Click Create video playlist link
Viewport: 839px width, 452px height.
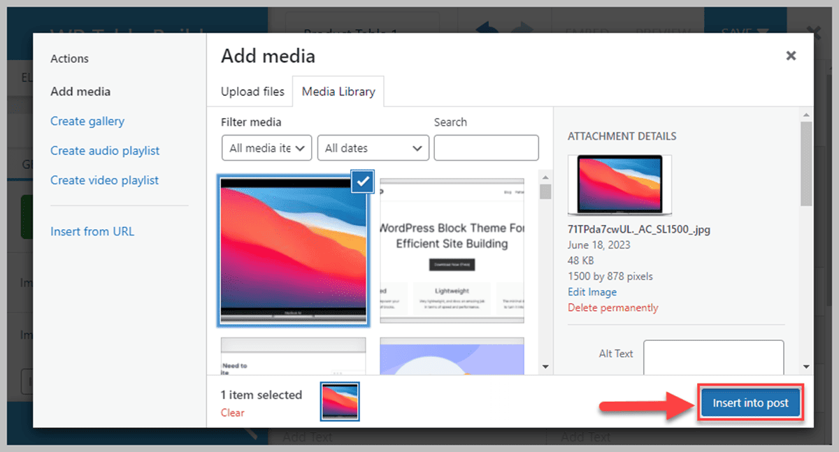click(104, 180)
